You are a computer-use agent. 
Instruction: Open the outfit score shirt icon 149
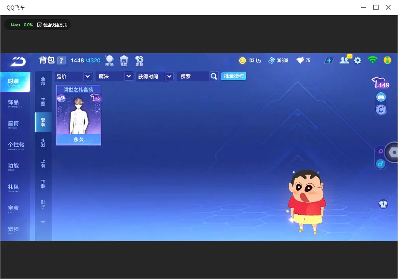click(x=381, y=83)
